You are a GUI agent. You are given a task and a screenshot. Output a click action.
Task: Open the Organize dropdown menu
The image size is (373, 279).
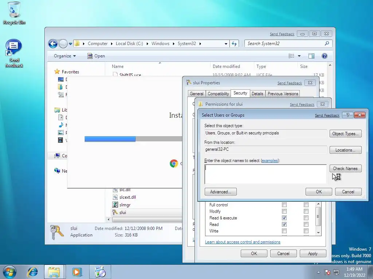[65, 56]
